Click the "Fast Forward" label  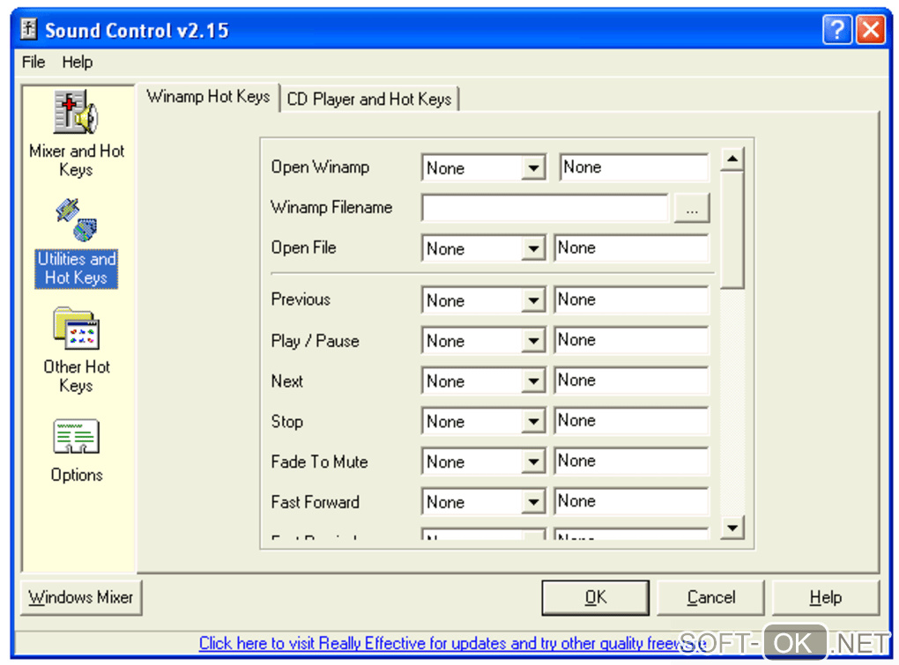(316, 502)
